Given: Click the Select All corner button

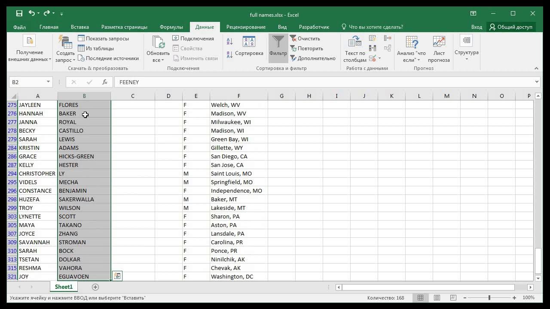Looking at the screenshot, I should (x=13, y=96).
